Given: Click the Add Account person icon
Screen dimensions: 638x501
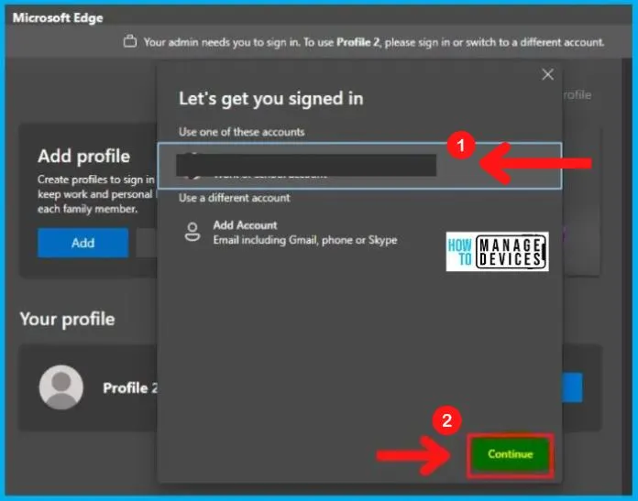Looking at the screenshot, I should (192, 233).
